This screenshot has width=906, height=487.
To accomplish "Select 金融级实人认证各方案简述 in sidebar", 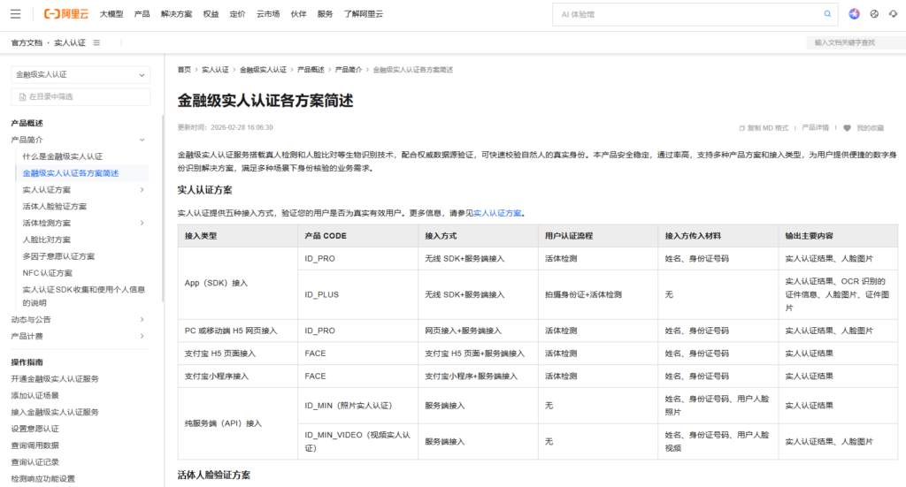I will click(71, 173).
